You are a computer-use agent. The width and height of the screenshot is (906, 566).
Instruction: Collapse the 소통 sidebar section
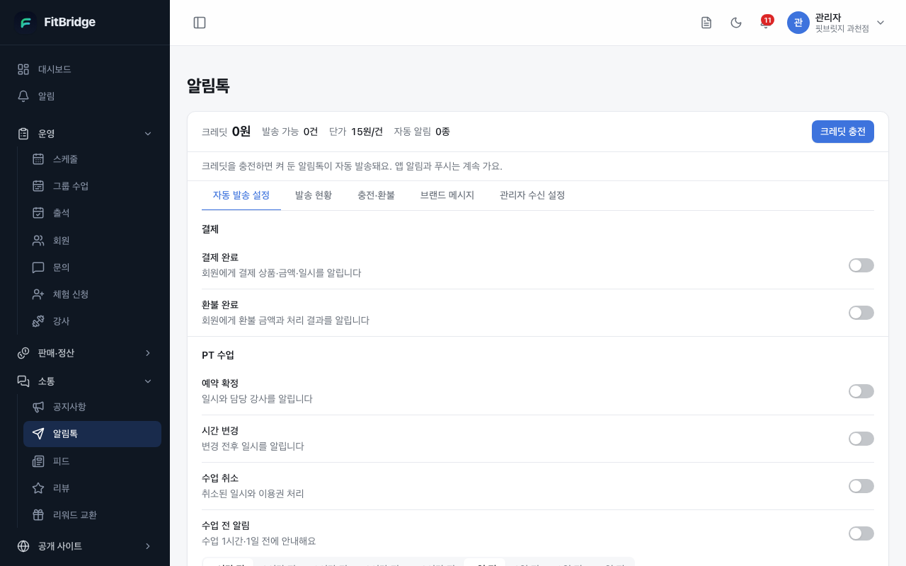[x=85, y=381]
